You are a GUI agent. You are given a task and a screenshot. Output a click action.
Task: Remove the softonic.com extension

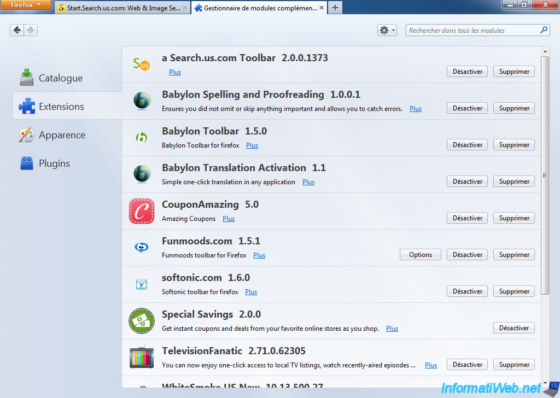[514, 291]
